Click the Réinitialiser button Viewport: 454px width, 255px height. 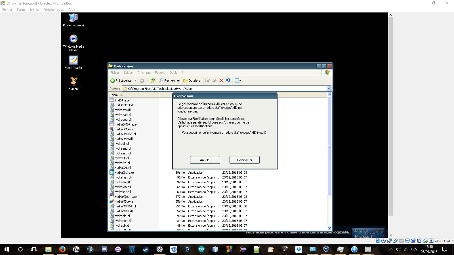[x=245, y=160]
